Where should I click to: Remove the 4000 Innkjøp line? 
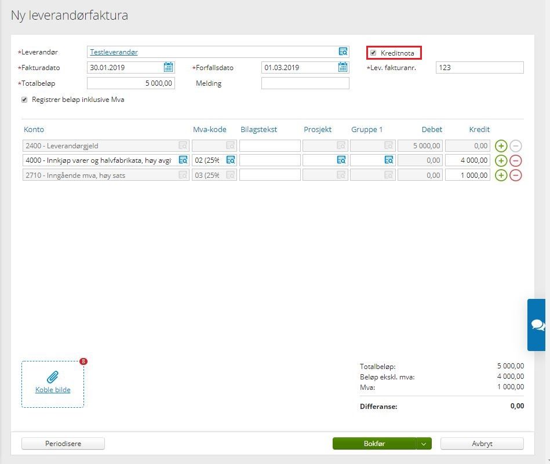tap(516, 160)
